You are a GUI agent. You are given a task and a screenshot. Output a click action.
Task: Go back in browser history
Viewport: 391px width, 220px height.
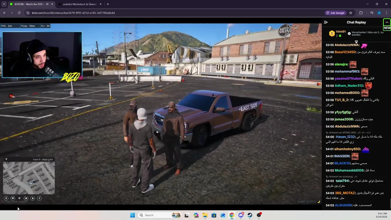4,13
